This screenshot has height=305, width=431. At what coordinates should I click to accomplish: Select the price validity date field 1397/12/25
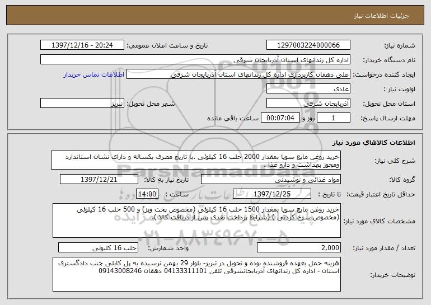coord(272,194)
